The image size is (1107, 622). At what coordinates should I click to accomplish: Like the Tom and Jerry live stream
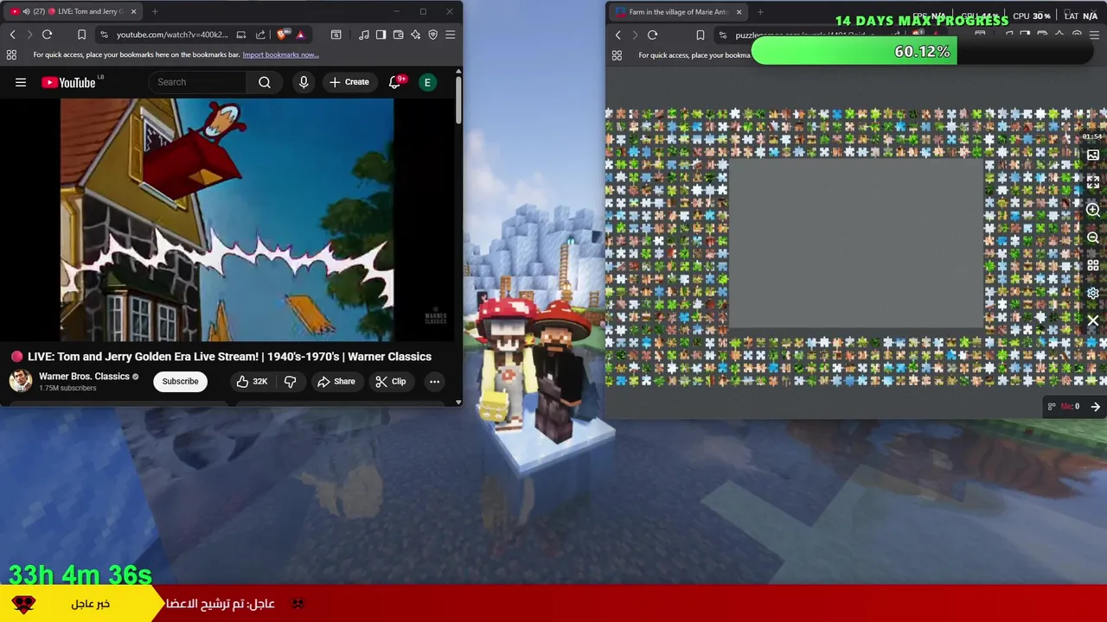(x=253, y=381)
